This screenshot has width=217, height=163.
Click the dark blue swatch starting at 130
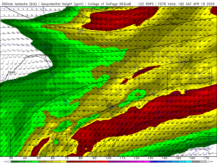tap(154, 162)
